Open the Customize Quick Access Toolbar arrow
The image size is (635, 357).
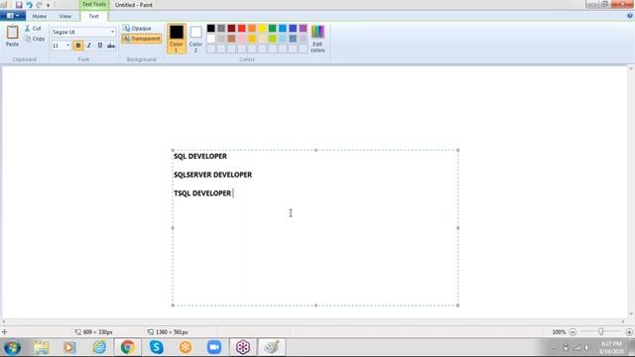[x=49, y=5]
